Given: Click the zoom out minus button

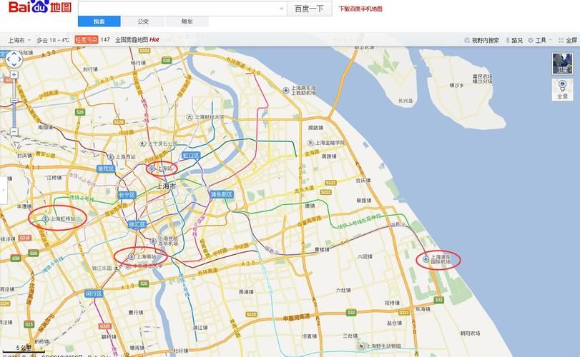Looking at the screenshot, I should coord(14,131).
